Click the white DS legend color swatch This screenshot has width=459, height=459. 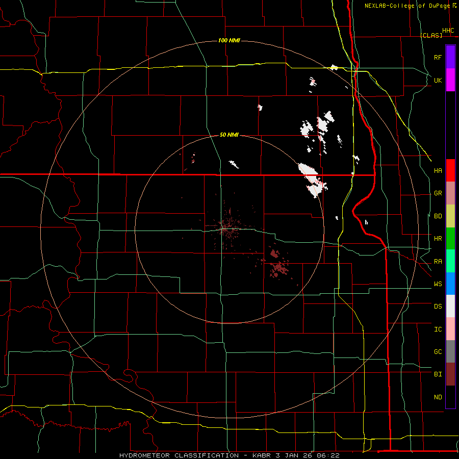(450, 306)
